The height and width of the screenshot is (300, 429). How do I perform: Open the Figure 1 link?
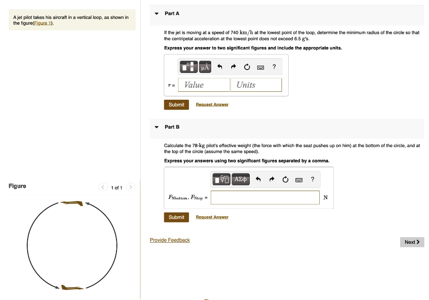click(x=42, y=22)
